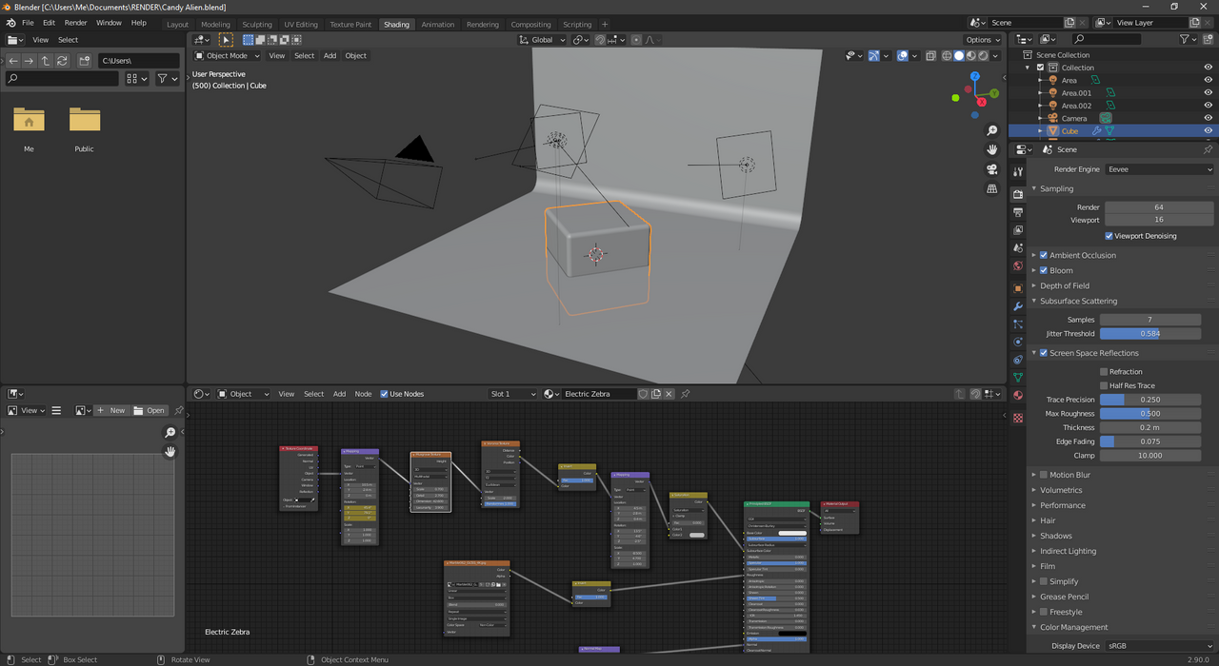
Task: Click the Jitter Threshold slider
Action: (1149, 334)
